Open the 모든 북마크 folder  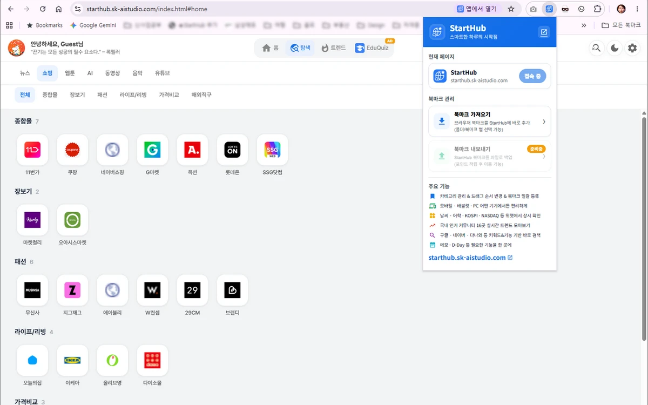[x=622, y=25]
